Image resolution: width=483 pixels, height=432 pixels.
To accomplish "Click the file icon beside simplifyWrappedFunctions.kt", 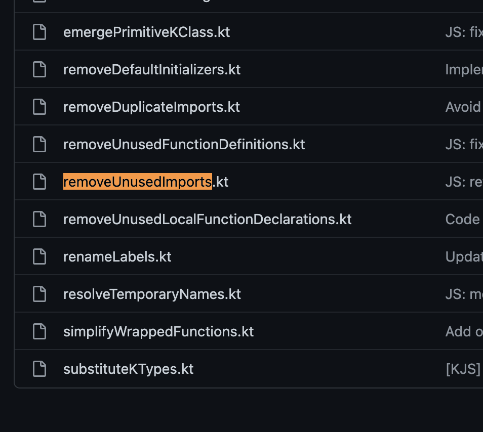I will 39,331.
